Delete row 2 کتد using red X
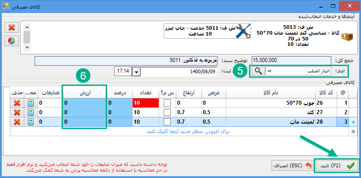Screen dimensions: 361x178 pos(17,112)
